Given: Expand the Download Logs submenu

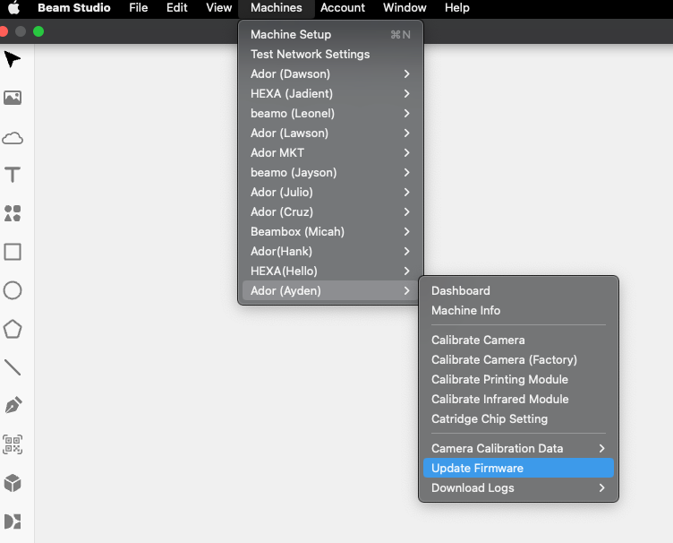Looking at the screenshot, I should 518,488.
